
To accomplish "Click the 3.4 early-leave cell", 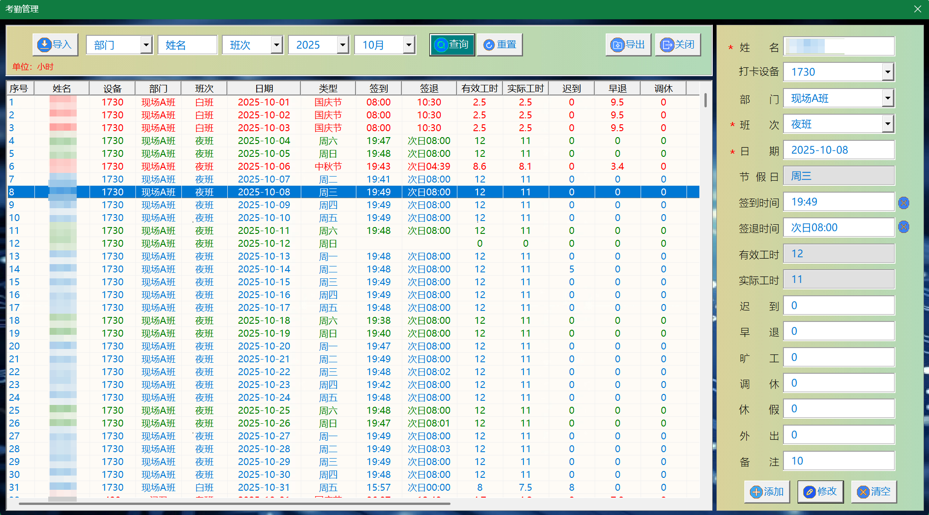I will coord(617,166).
